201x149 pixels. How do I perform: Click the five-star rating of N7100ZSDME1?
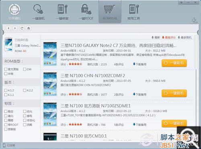75,125
